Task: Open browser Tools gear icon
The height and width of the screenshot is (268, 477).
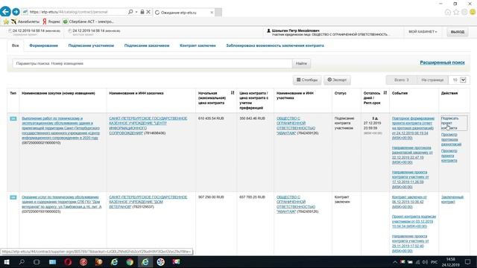Action: 464,12
